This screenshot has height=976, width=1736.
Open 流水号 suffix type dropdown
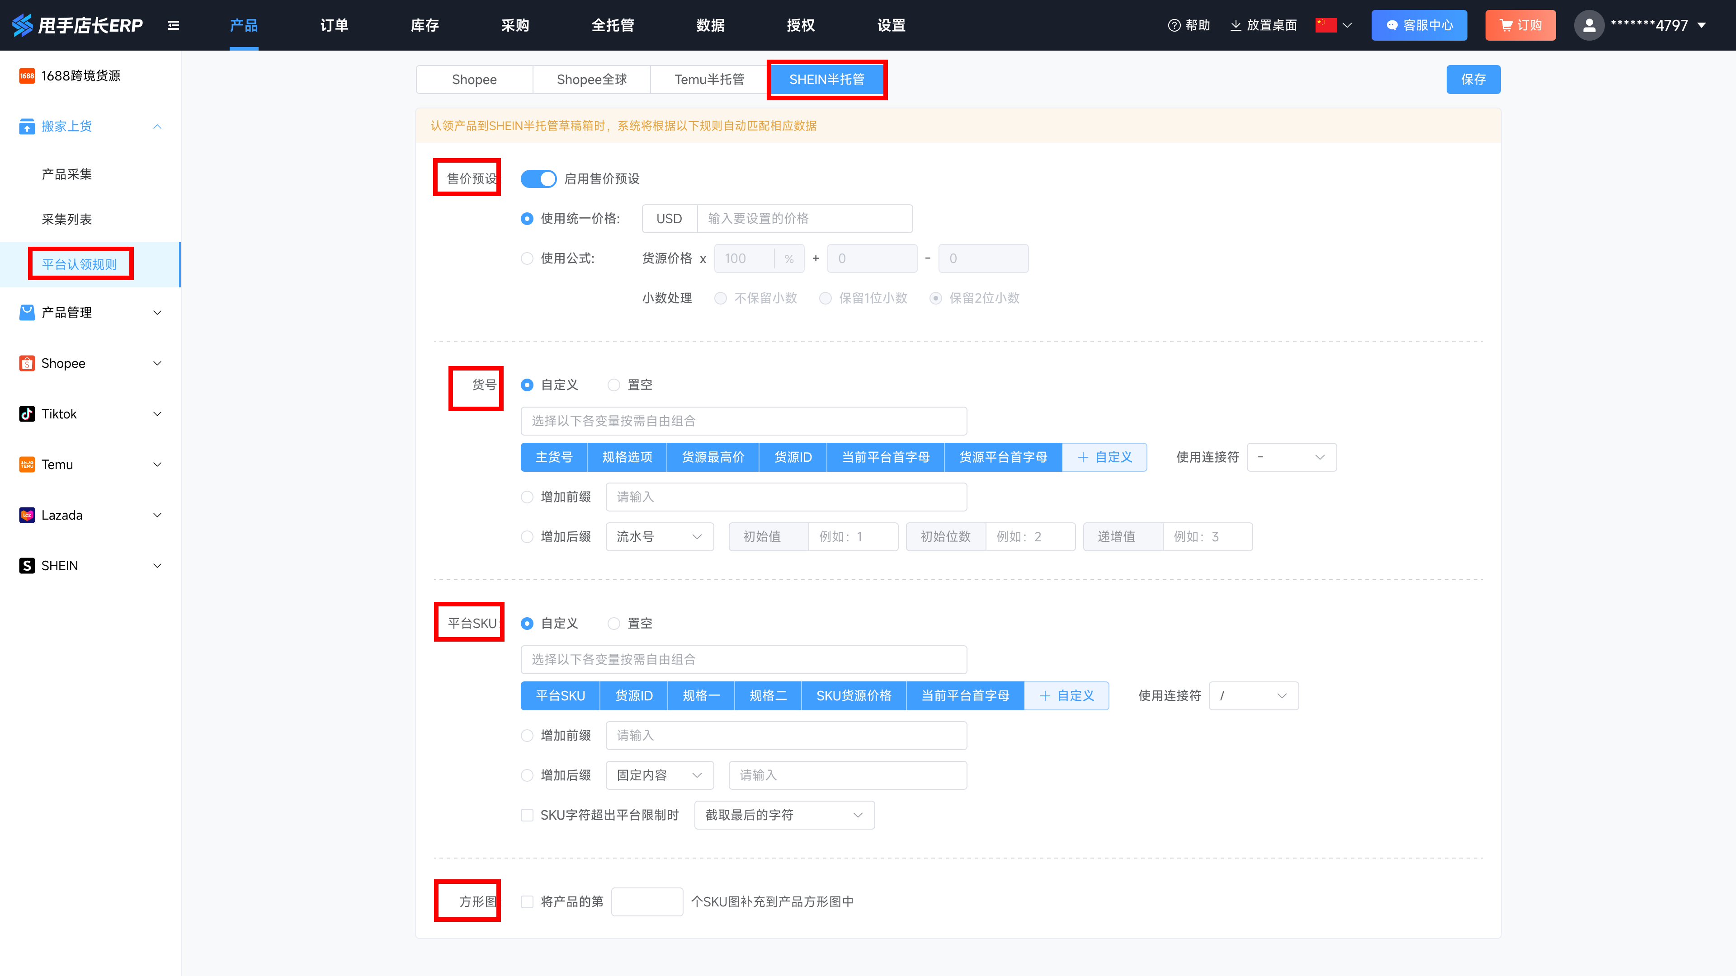[659, 537]
